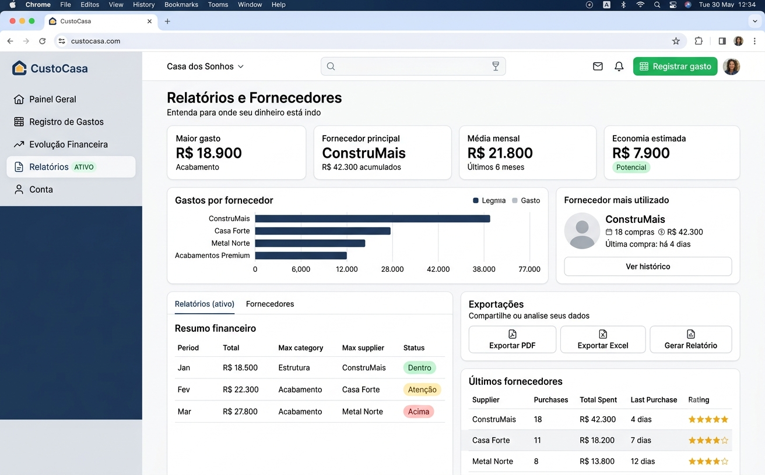This screenshot has height=475, width=765.
Task: Toggle Chrome side panel icon
Action: pyautogui.click(x=722, y=41)
